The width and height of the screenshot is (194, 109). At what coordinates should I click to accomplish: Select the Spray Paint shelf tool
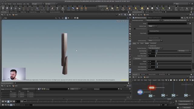52,9
